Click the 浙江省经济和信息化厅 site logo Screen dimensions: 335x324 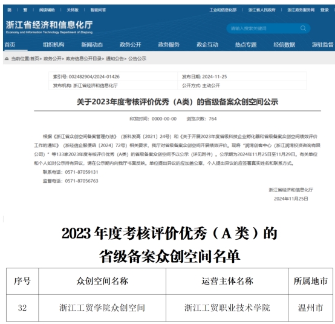coord(50,27)
